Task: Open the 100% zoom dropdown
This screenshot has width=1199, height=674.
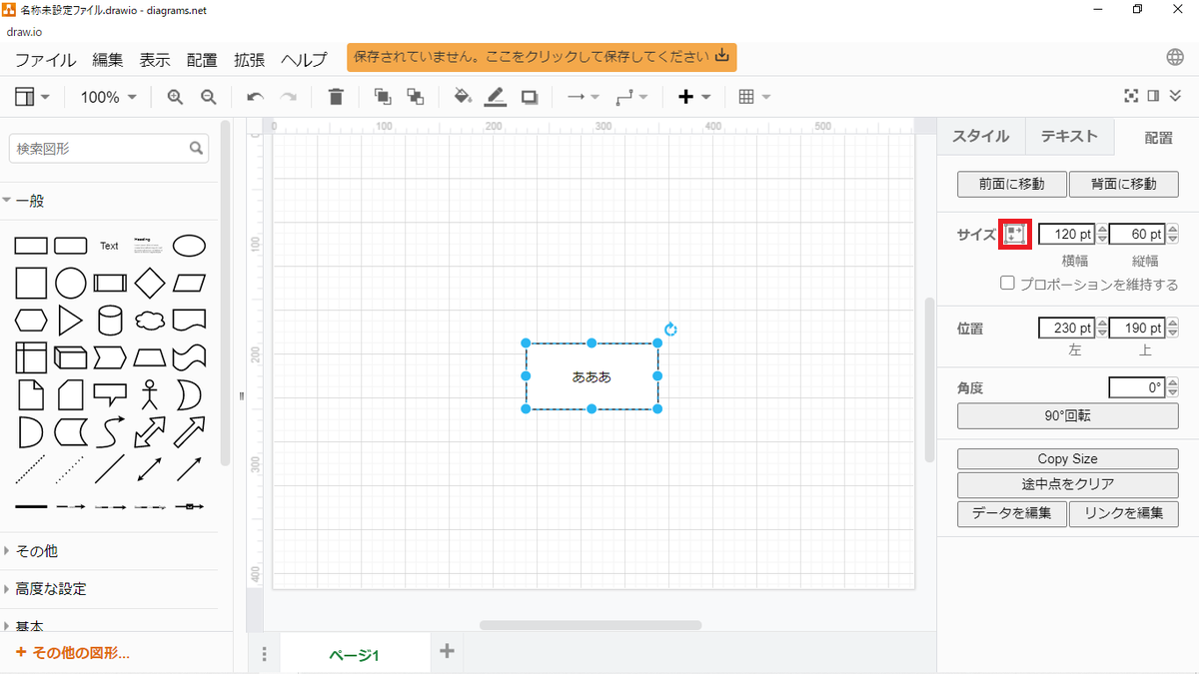Action: (x=108, y=97)
